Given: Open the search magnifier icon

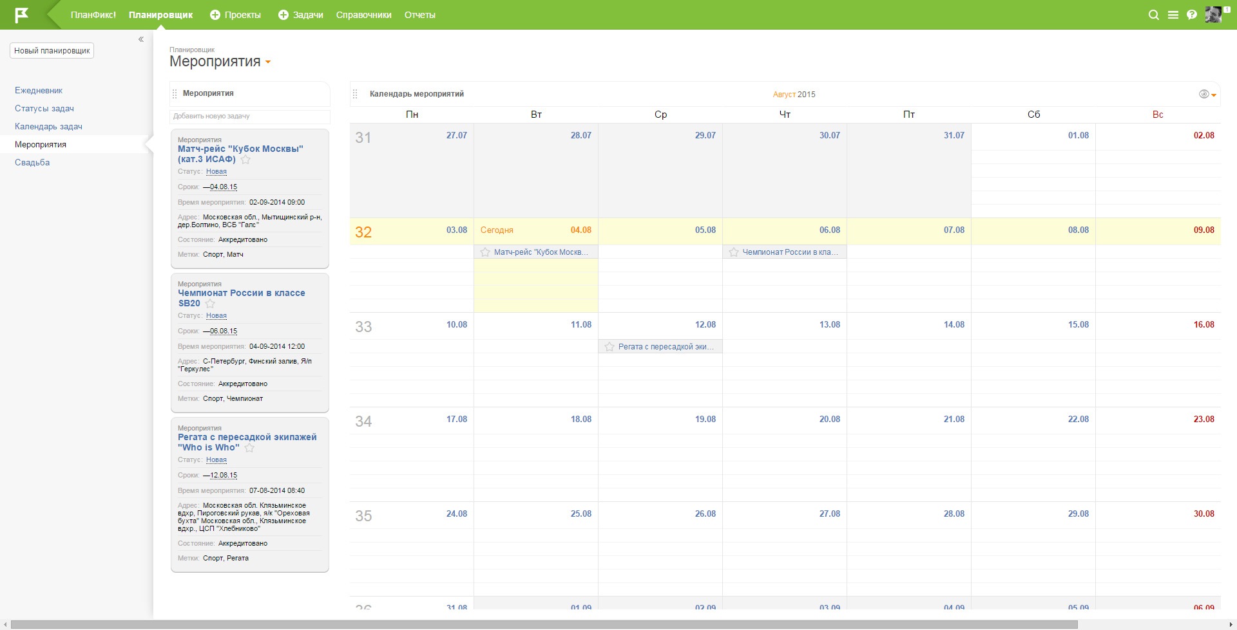Looking at the screenshot, I should click(x=1154, y=15).
